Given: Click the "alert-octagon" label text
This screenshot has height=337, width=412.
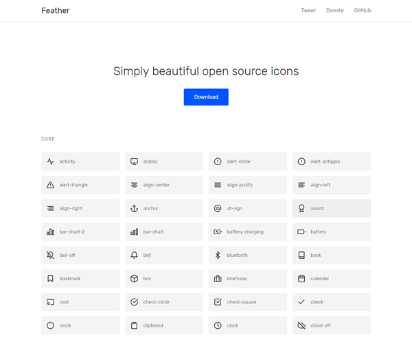Looking at the screenshot, I should click(325, 162).
